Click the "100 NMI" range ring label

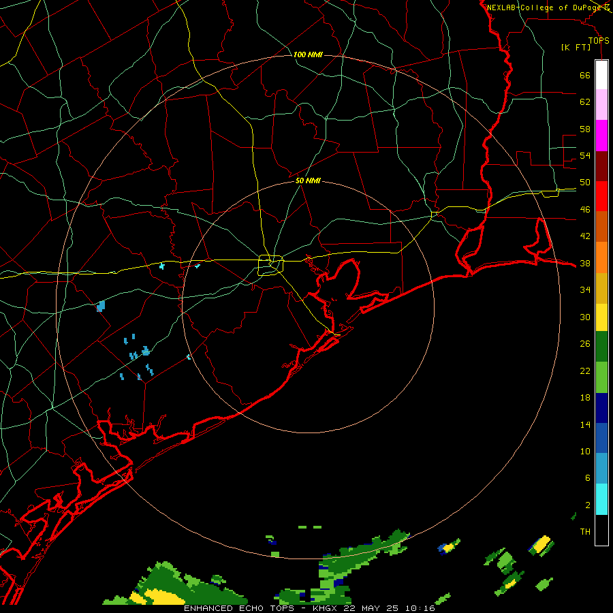[308, 54]
